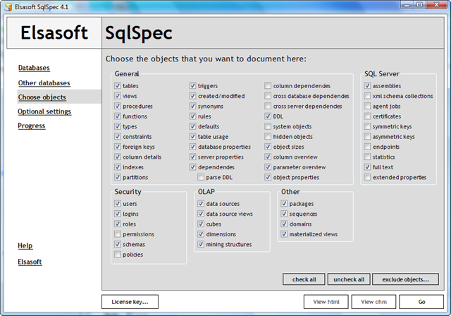Enable the parse DDL option
Image resolution: width=451 pixels, height=316 pixels.
click(x=201, y=177)
